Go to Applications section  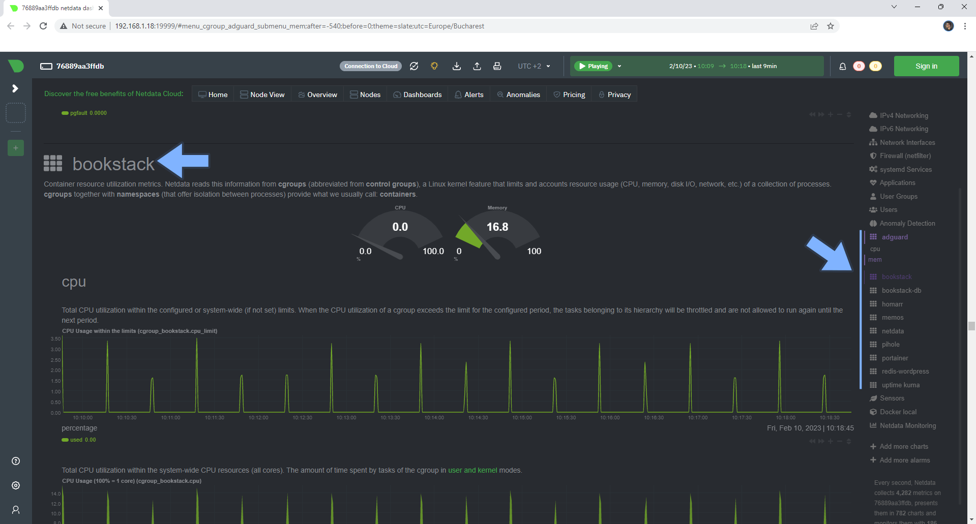coord(892,182)
